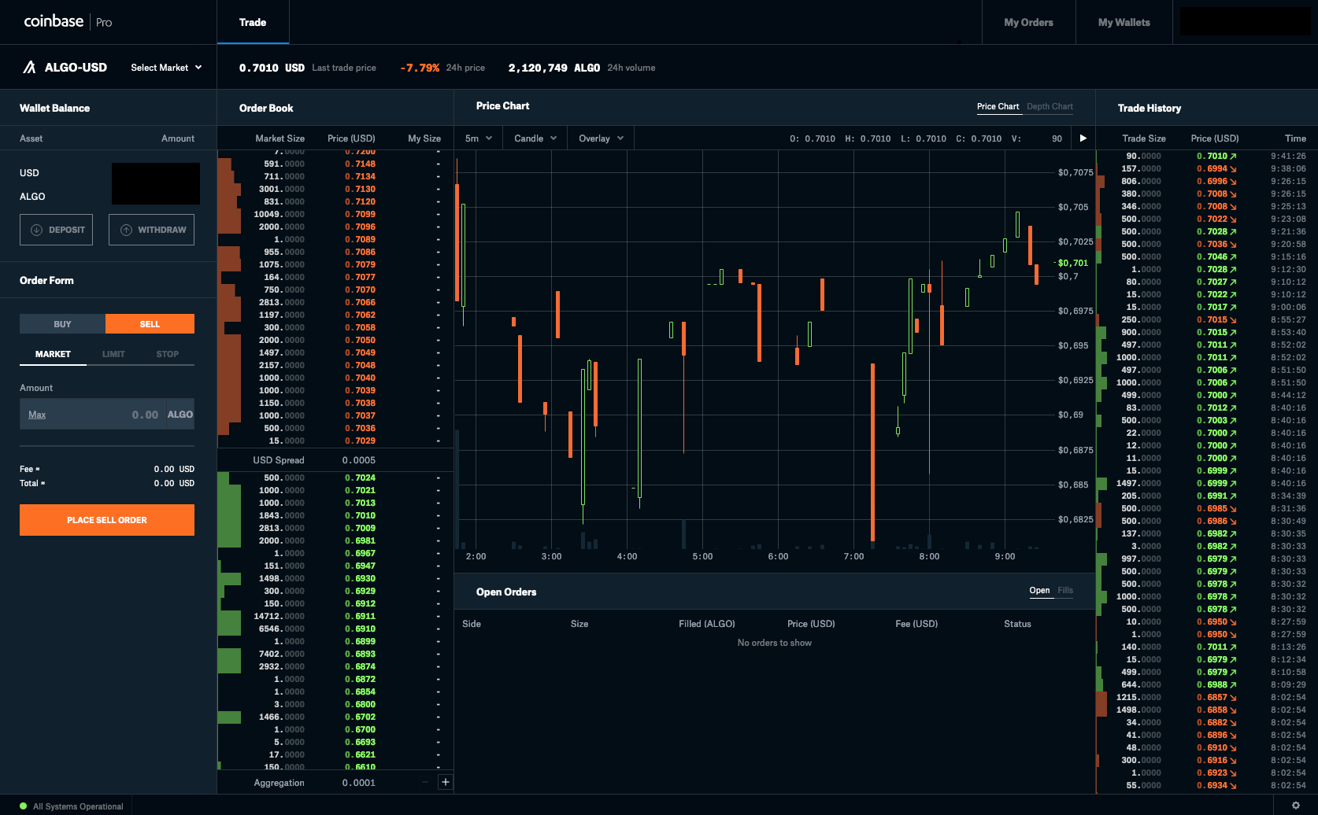Image resolution: width=1318 pixels, height=815 pixels.
Task: Click the 9:41:26 trade up-arrow icon
Action: pyautogui.click(x=1233, y=157)
